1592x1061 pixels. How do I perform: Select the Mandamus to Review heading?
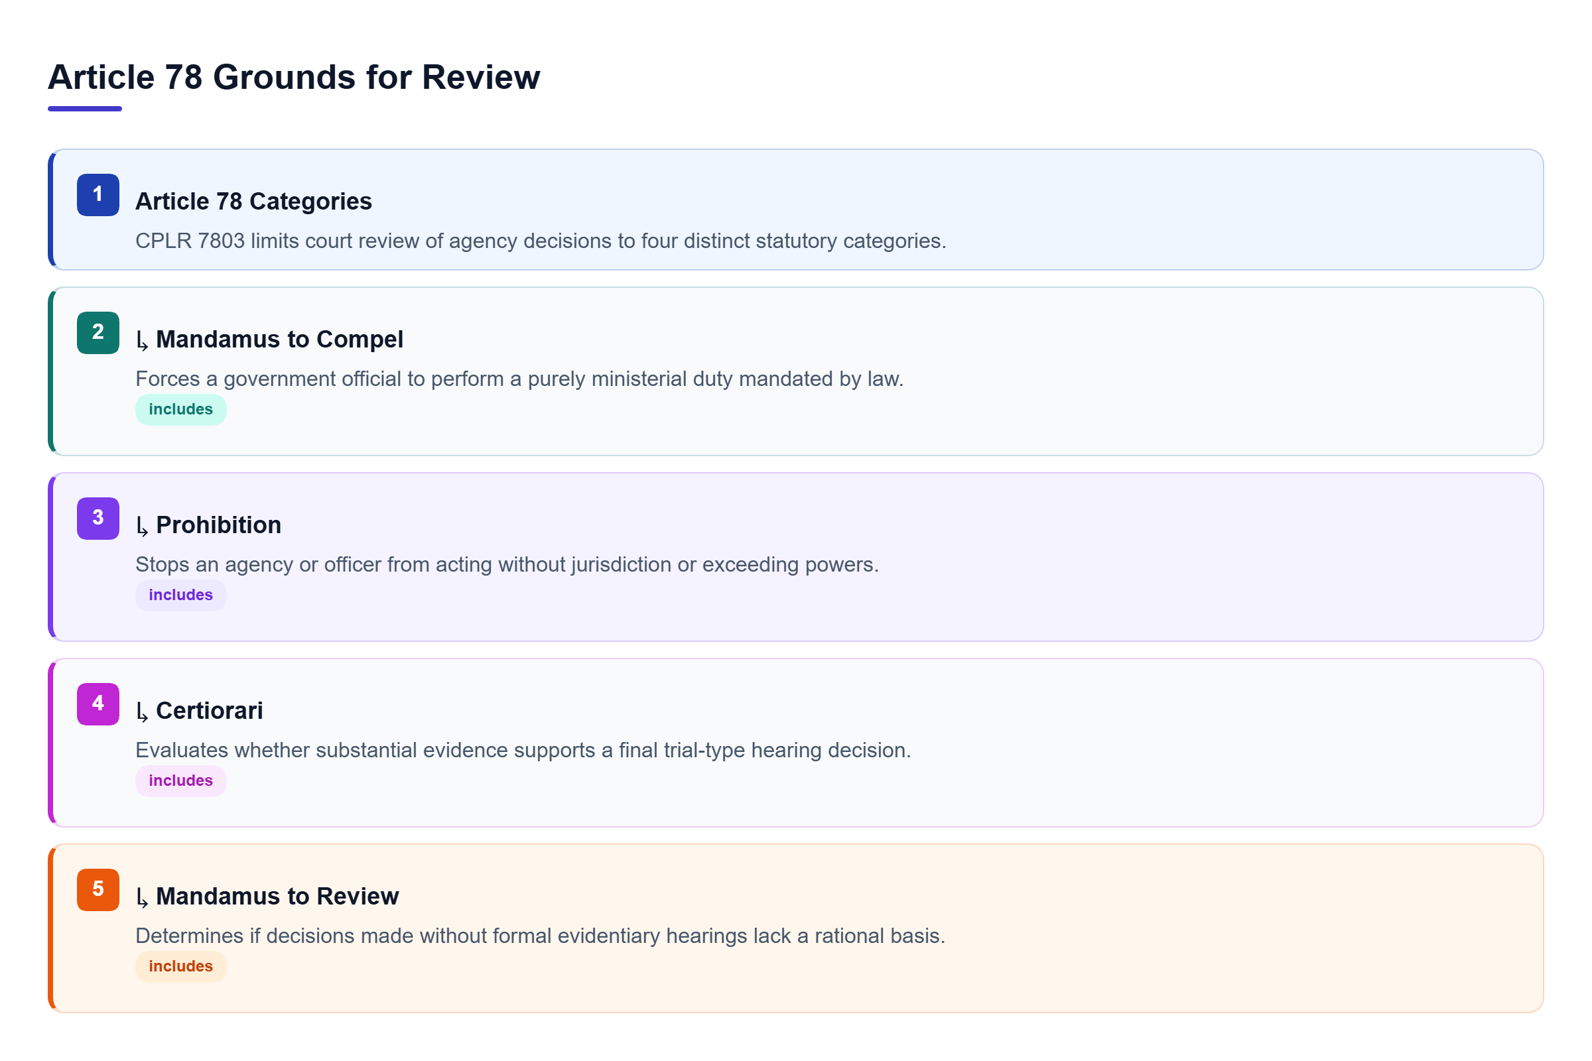pos(277,897)
